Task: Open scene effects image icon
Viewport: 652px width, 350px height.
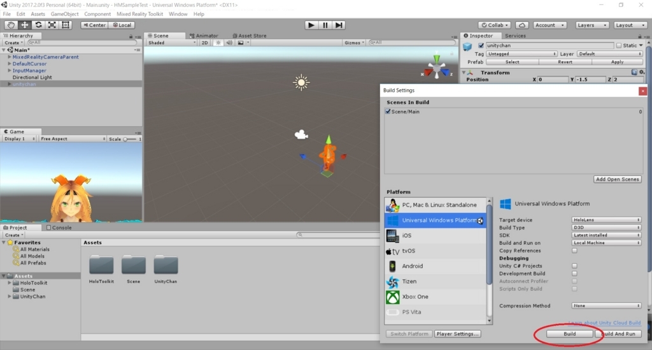Action: pyautogui.click(x=241, y=43)
